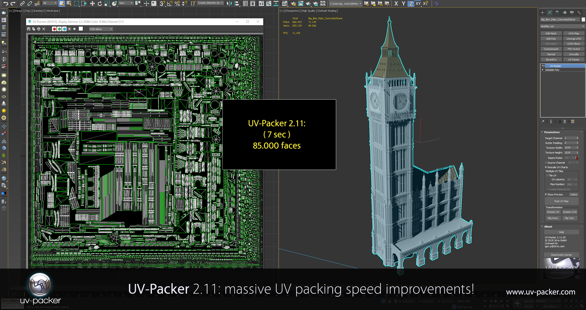This screenshot has height=310, width=586.
Task: Click the white color swatch in UV Preview
Action: (81, 29)
